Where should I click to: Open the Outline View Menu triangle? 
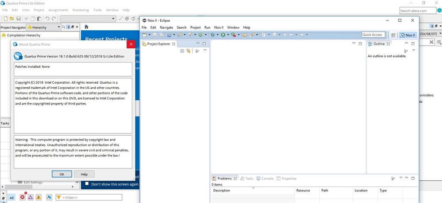pos(414,50)
